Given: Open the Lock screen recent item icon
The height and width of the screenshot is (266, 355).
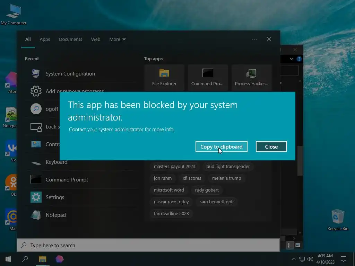Looking at the screenshot, I should (36, 127).
